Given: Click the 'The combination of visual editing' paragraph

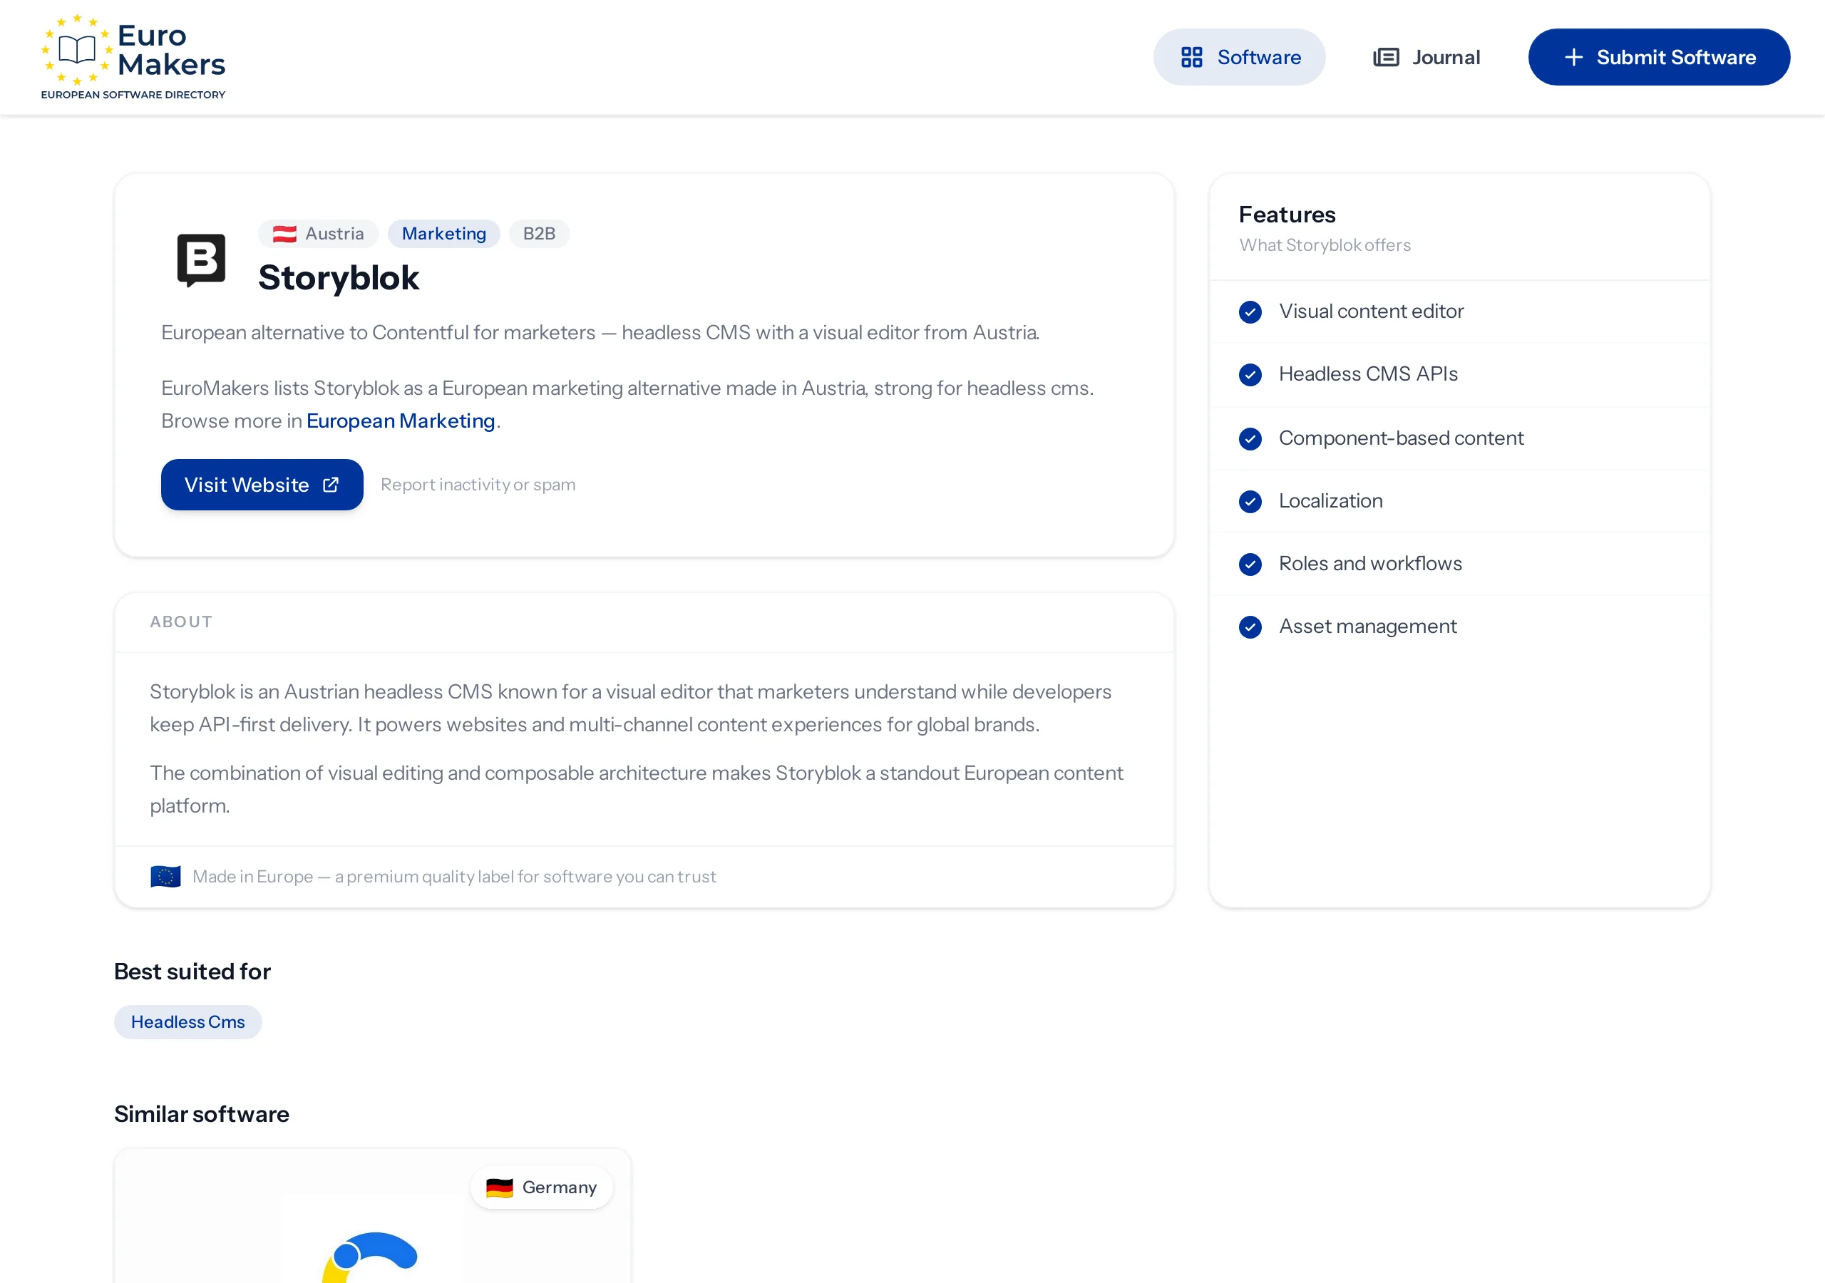Looking at the screenshot, I should [637, 789].
